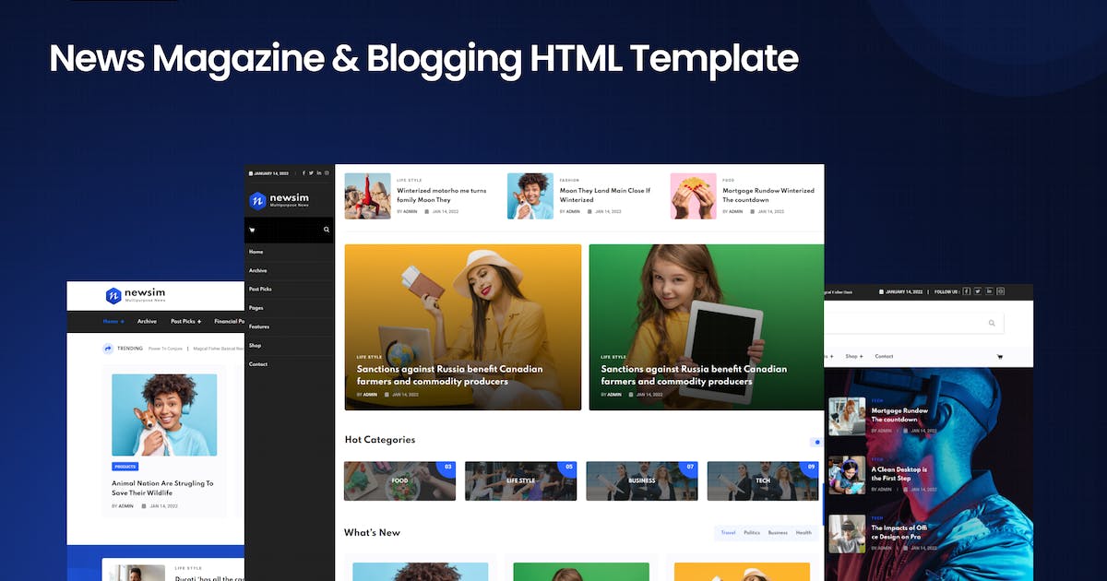Click the search icon in the dark sidebar
The image size is (1107, 581).
(327, 230)
